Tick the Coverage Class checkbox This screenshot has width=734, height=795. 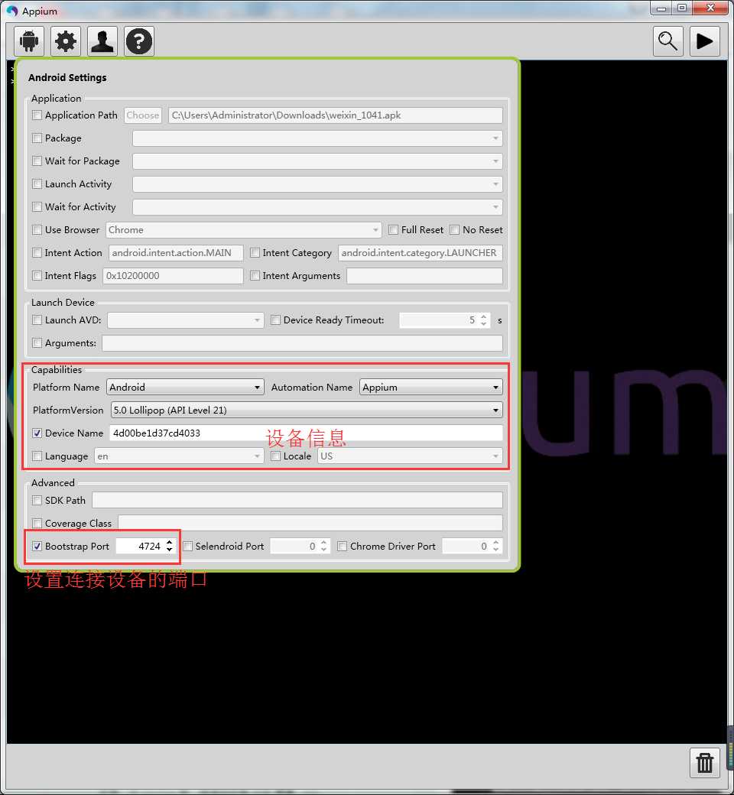pyautogui.click(x=37, y=523)
